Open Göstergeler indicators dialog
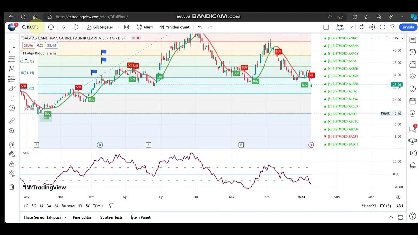418x235 pixels. click(x=100, y=27)
